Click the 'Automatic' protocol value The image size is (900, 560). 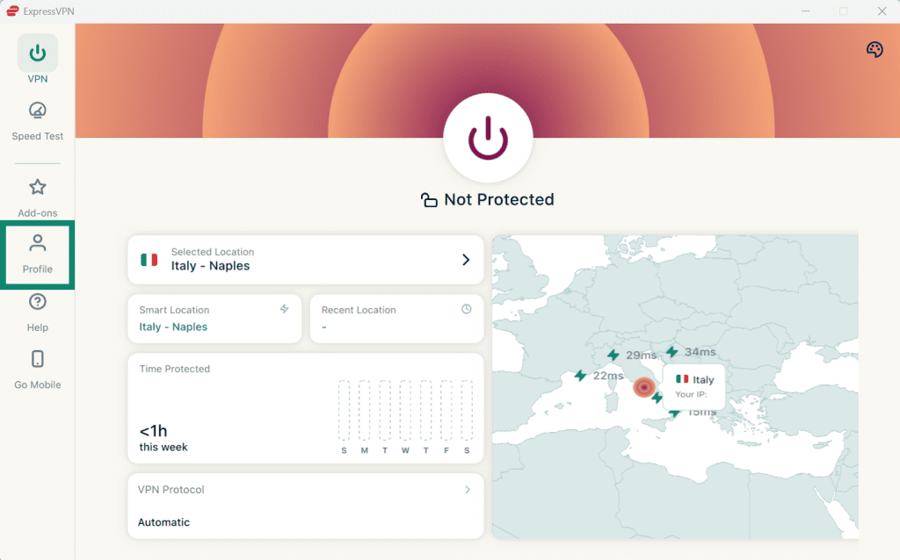point(163,522)
